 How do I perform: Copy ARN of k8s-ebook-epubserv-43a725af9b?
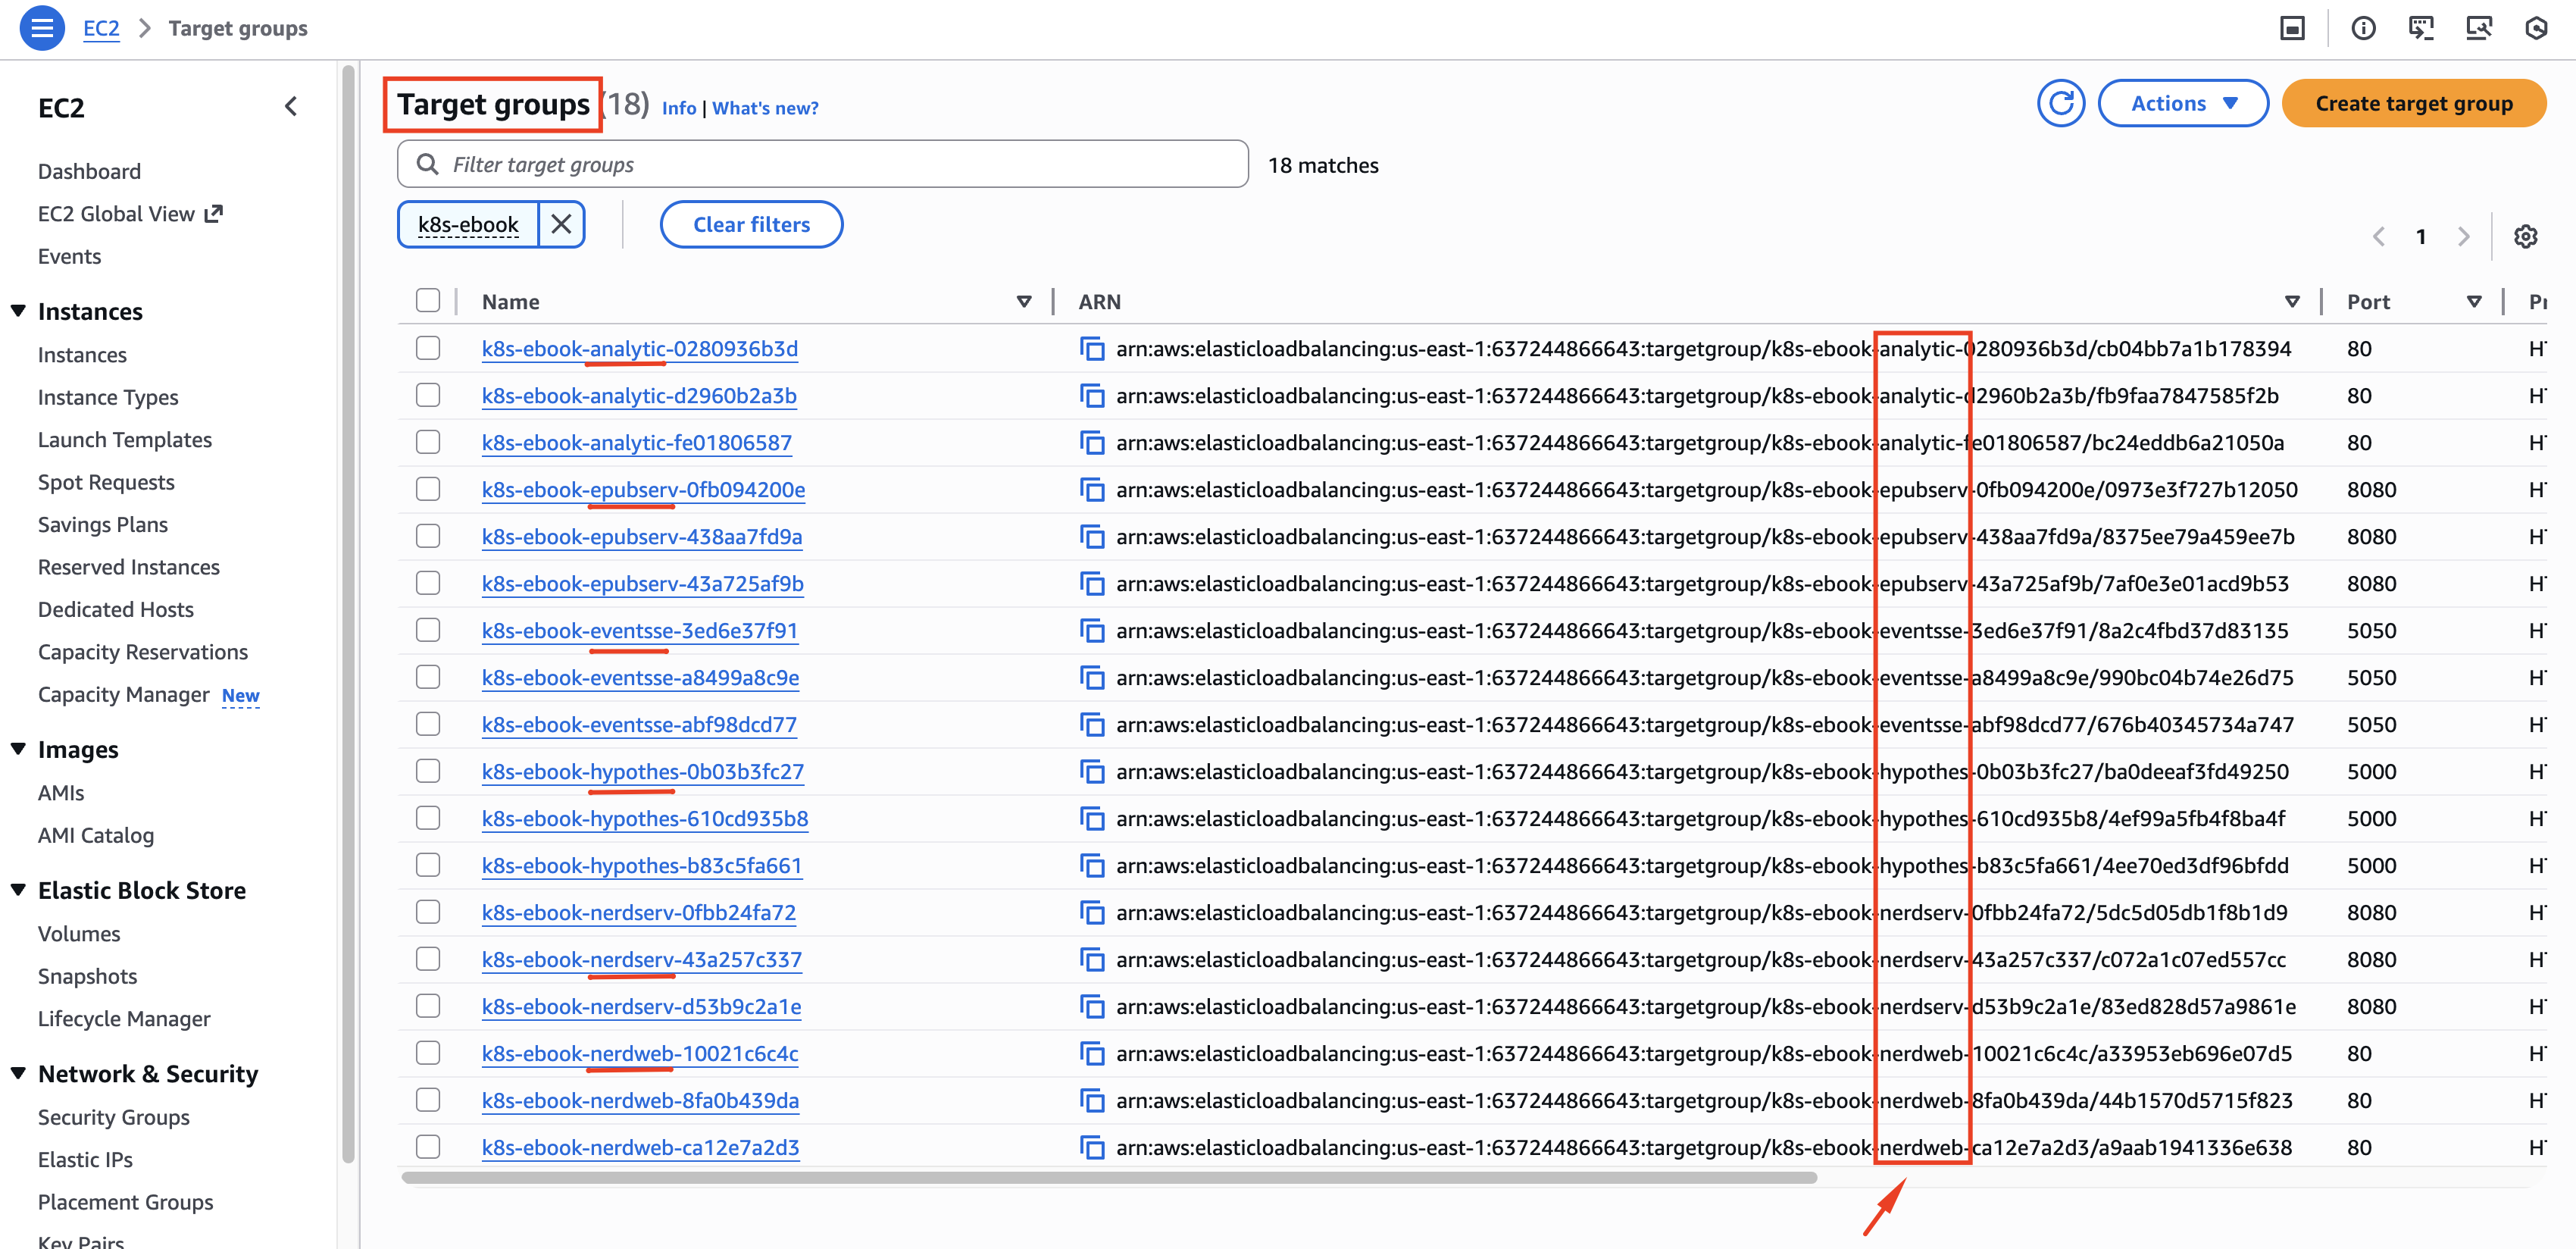coord(1092,584)
